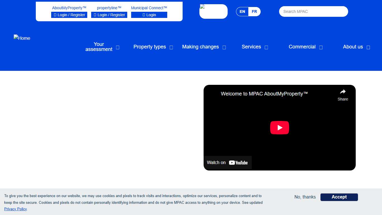This screenshot has height=215, width=382.
Task: Select EN language option
Action: tap(242, 12)
